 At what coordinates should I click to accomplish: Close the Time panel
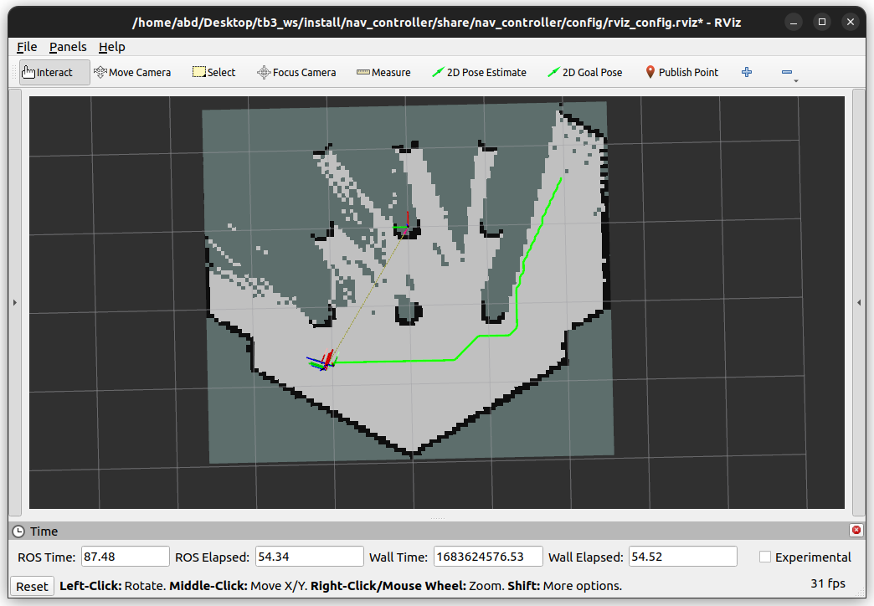[x=856, y=529]
